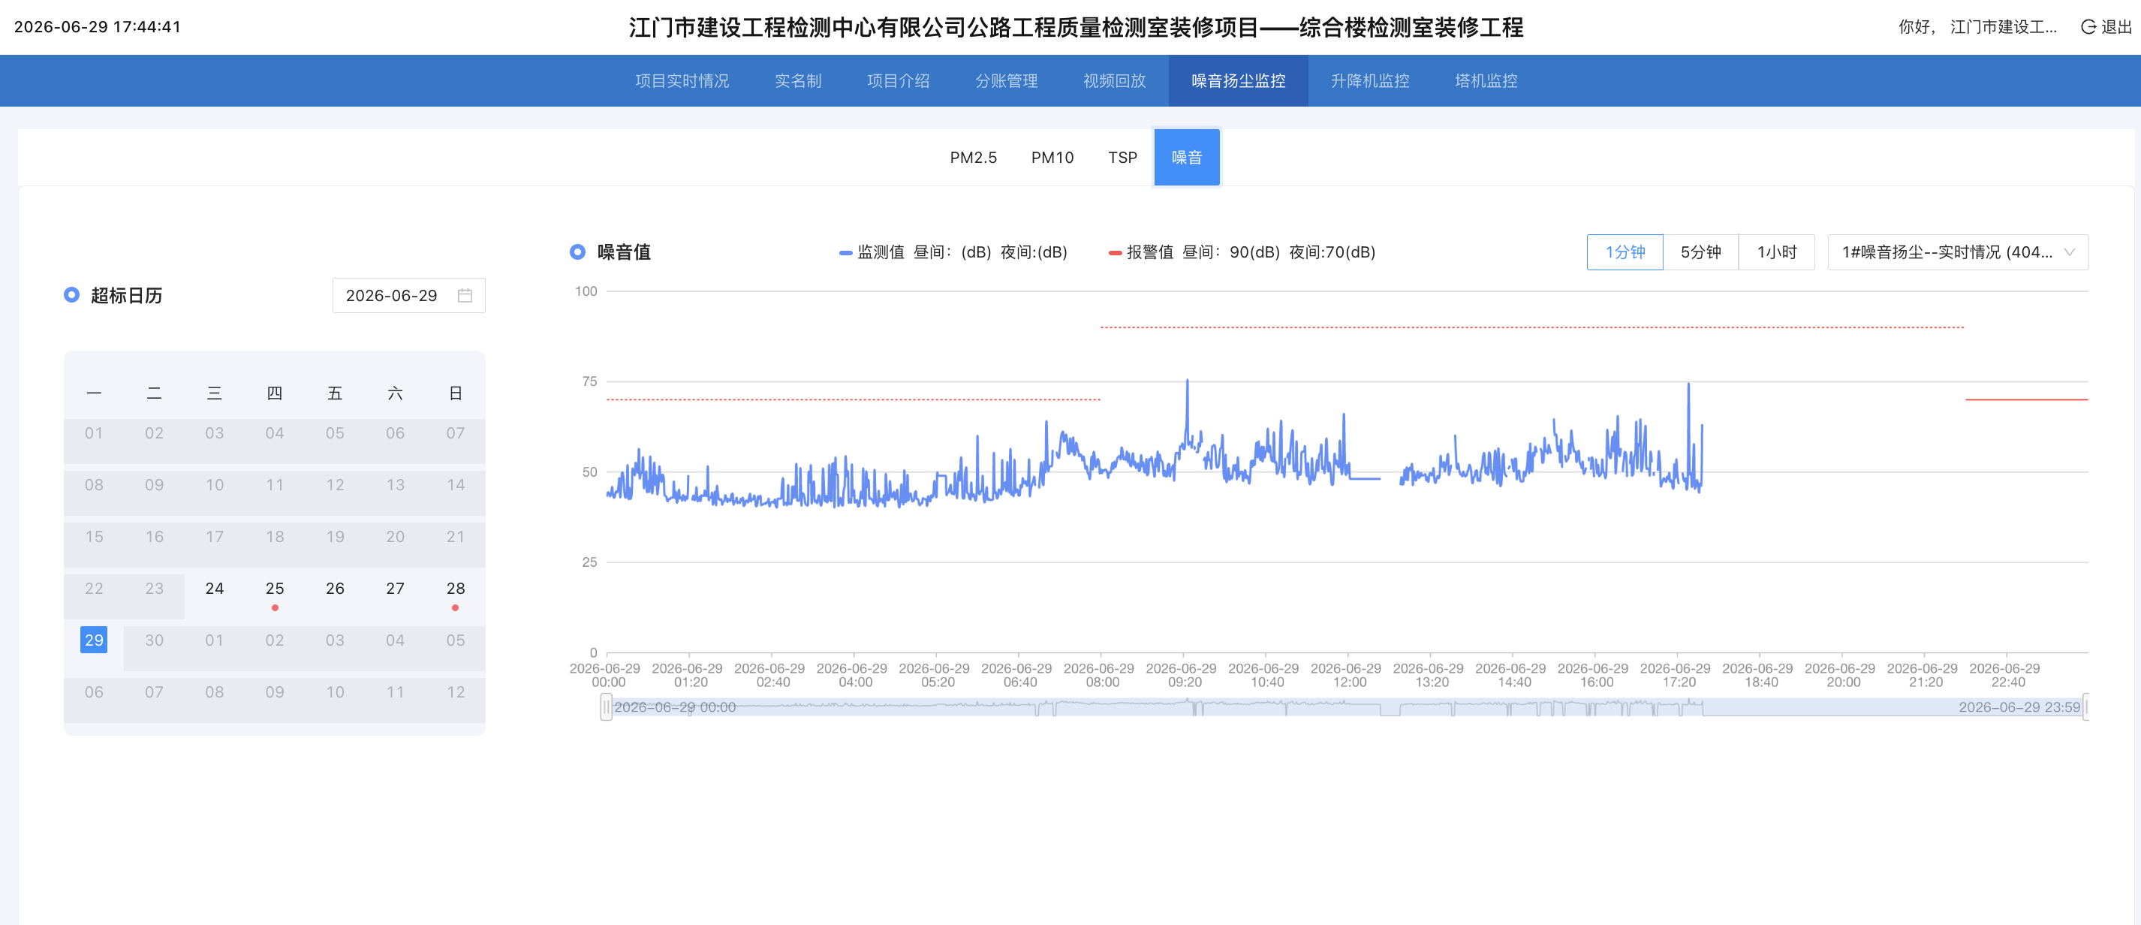This screenshot has height=925, width=2141.
Task: Open the 实名制 menu item
Action: (798, 80)
